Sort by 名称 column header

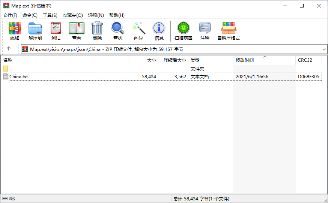[65, 60]
